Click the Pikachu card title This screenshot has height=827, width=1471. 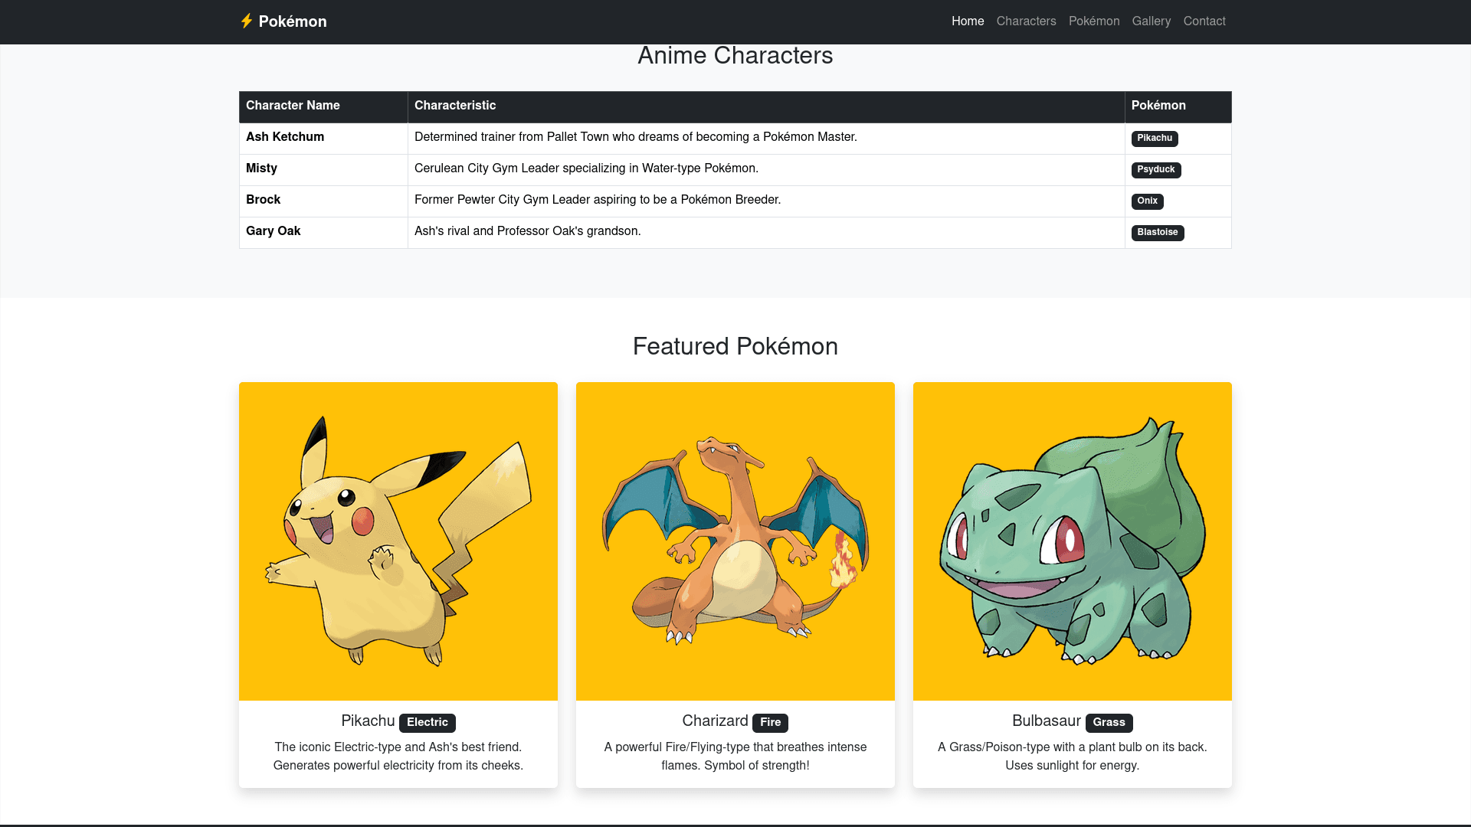pos(368,721)
